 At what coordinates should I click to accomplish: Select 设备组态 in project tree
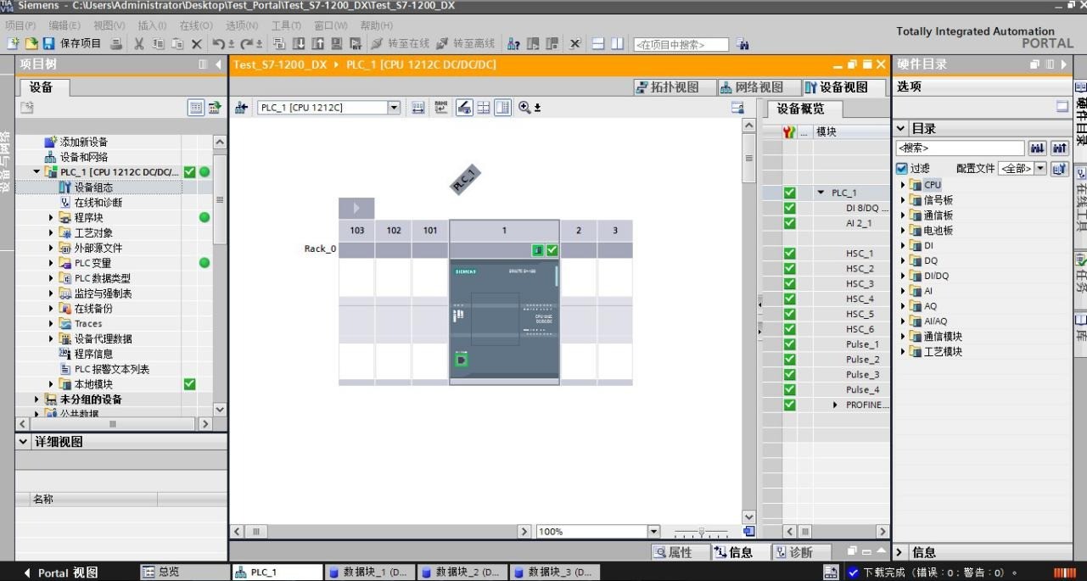coord(93,187)
